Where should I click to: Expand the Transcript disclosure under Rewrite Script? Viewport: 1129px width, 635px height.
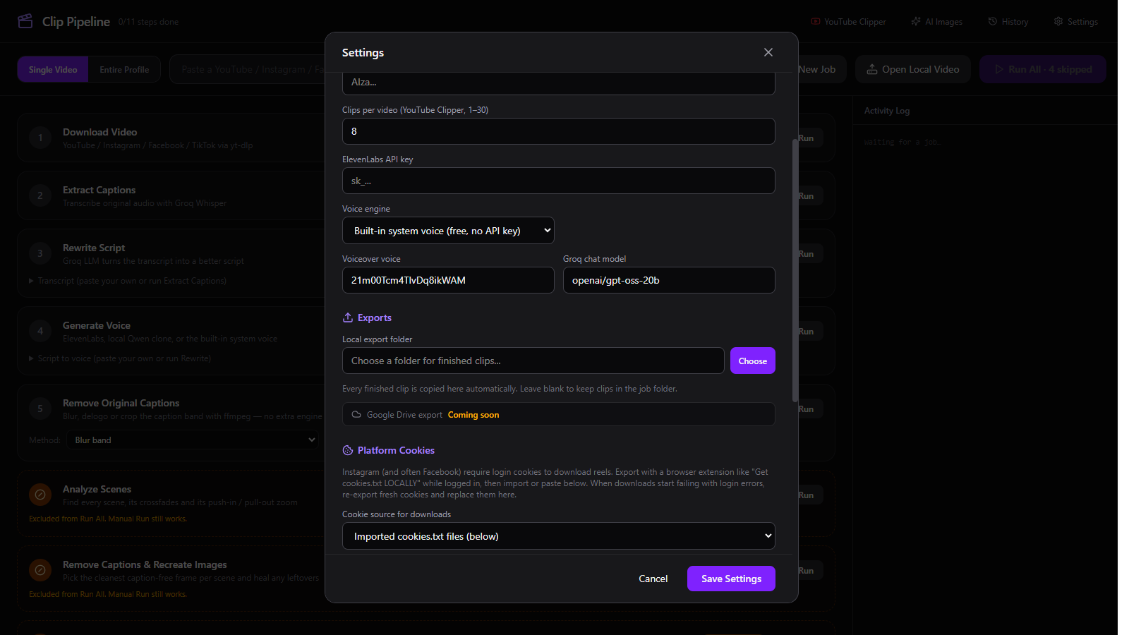tap(128, 281)
